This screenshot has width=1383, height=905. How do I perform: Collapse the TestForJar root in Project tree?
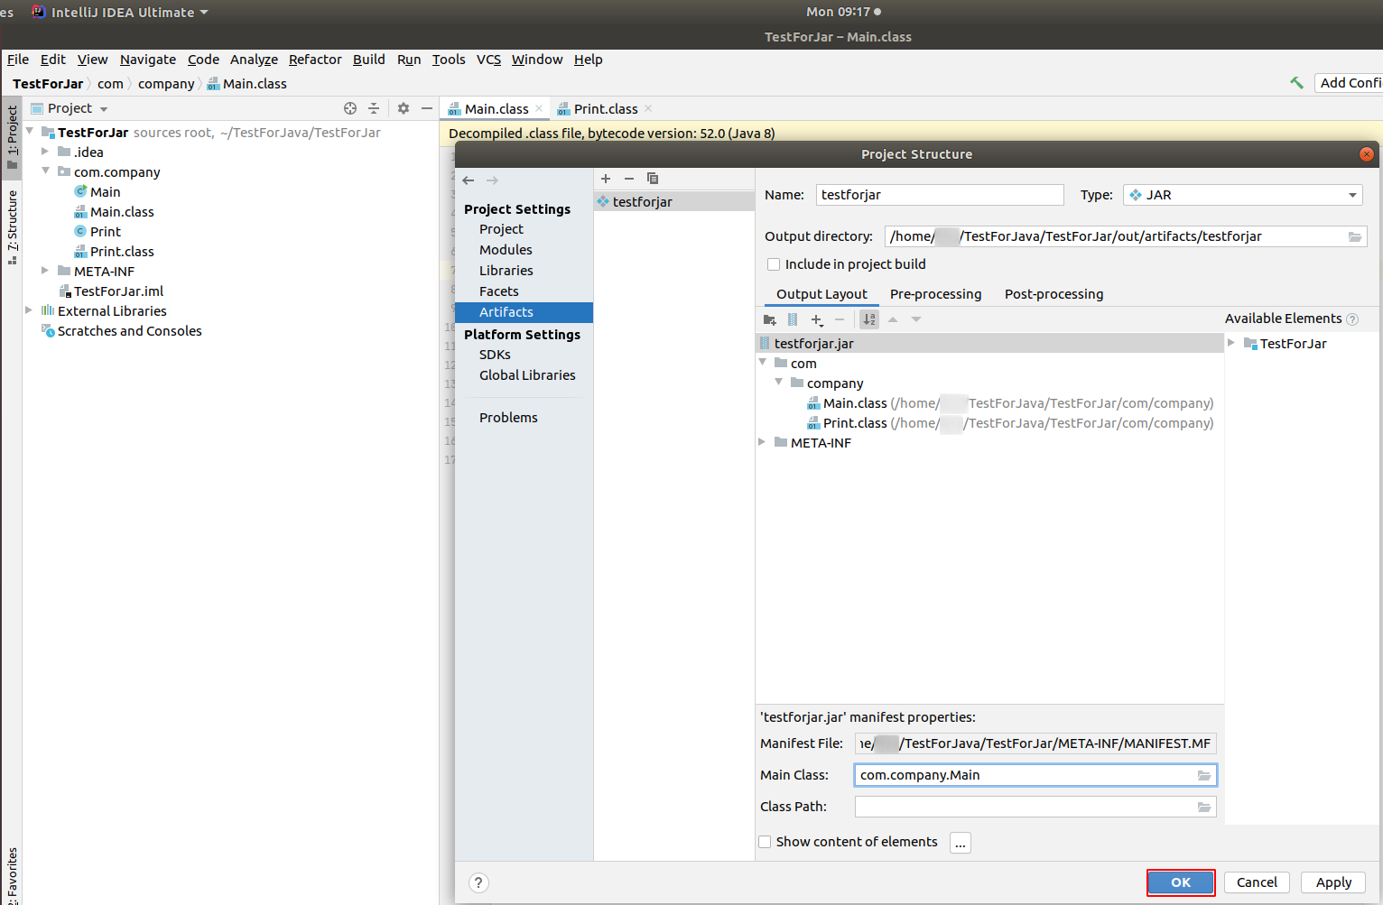pos(30,132)
